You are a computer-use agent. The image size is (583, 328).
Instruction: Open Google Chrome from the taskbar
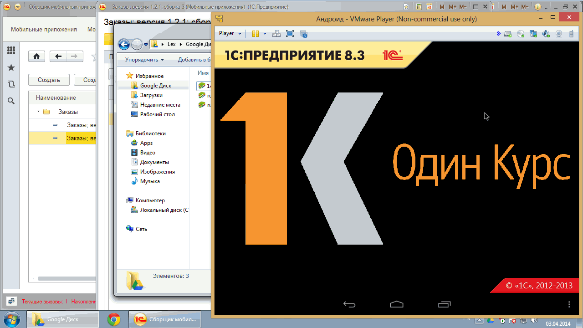pyautogui.click(x=113, y=320)
